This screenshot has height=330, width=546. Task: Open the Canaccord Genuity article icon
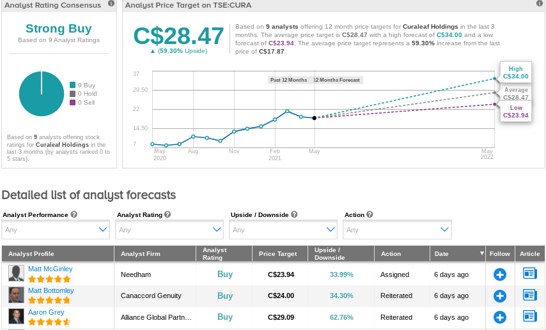pos(529,295)
